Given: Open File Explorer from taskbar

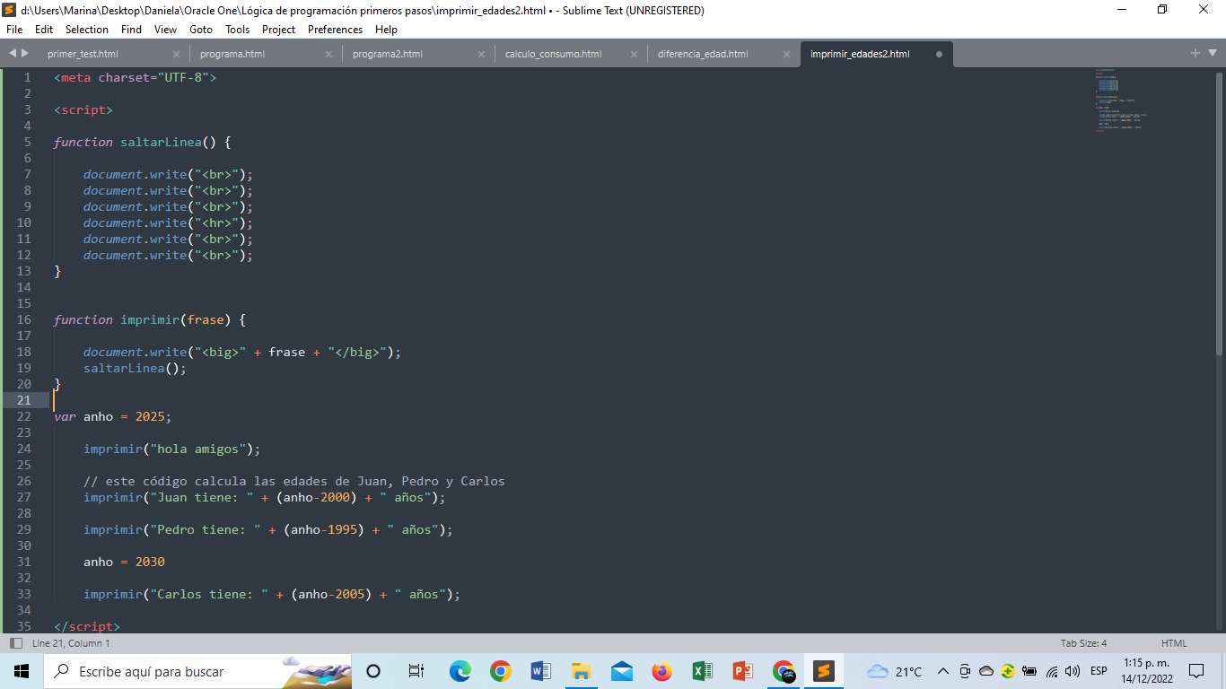Looking at the screenshot, I should [x=581, y=671].
